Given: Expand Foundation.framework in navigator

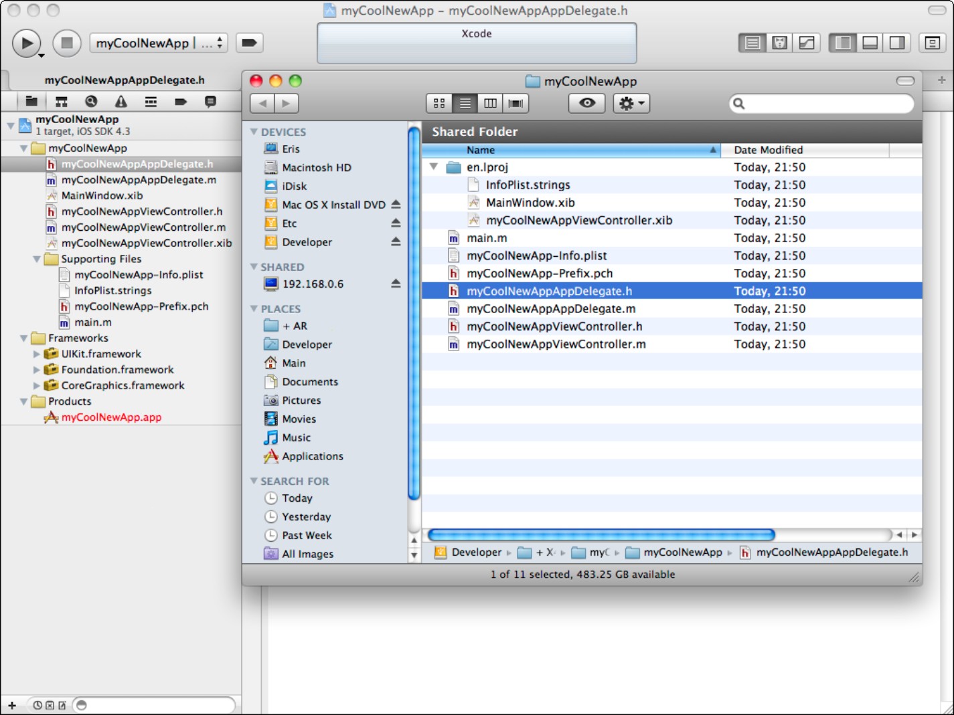Looking at the screenshot, I should tap(37, 370).
